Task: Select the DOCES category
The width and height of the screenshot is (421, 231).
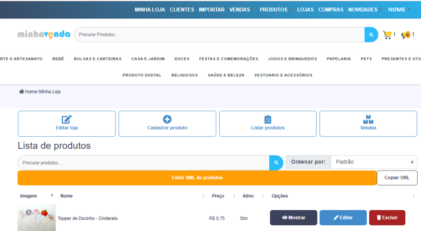Action: point(182,59)
